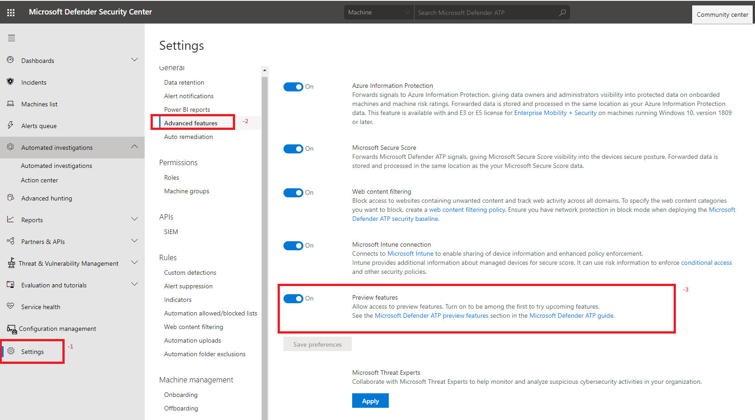
Task: Open the Microsoft Intune link
Action: pos(410,253)
